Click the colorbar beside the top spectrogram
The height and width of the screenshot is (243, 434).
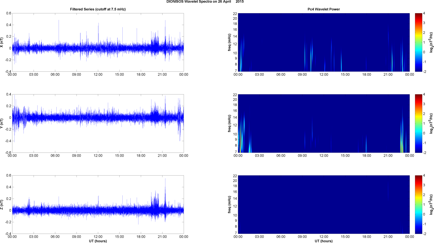coord(418,42)
